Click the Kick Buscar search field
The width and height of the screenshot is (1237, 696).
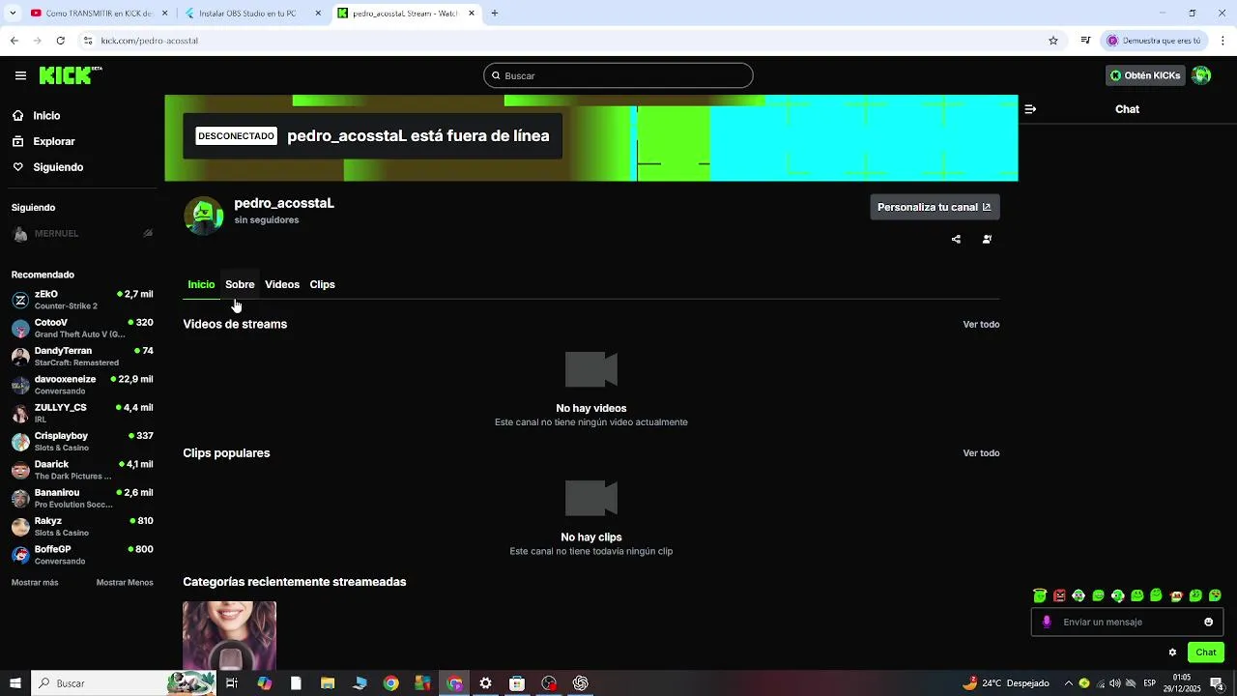click(618, 75)
